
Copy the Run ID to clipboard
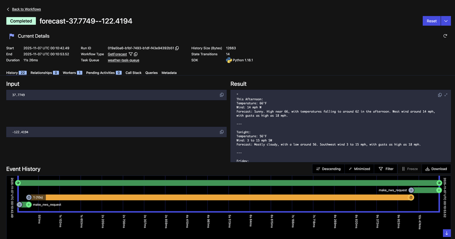[177, 48]
